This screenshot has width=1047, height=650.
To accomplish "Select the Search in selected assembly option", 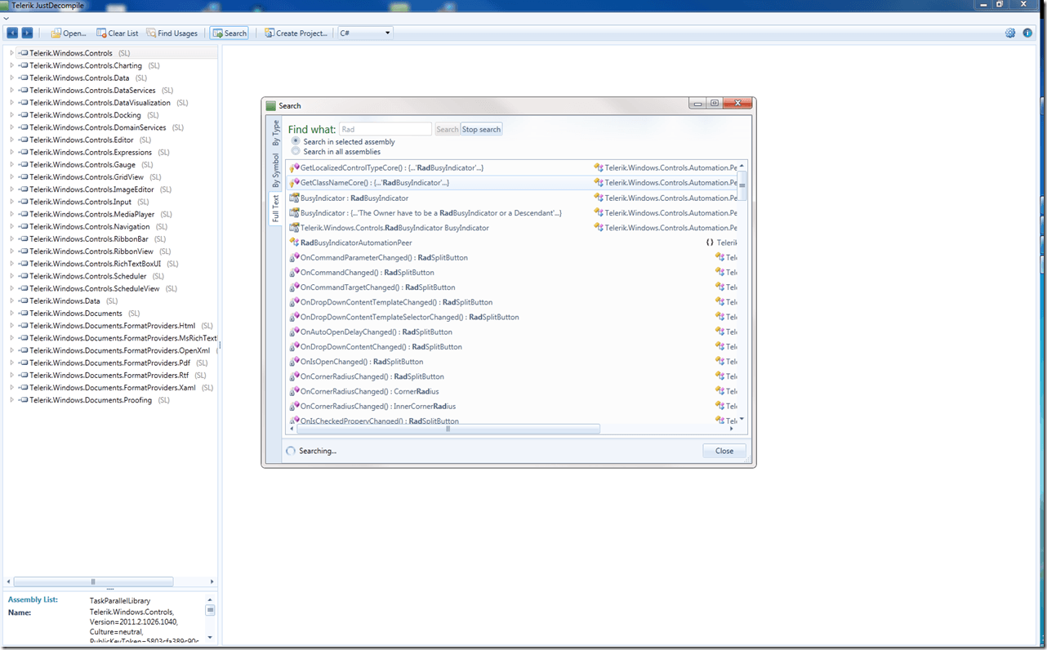I will pyautogui.click(x=296, y=141).
